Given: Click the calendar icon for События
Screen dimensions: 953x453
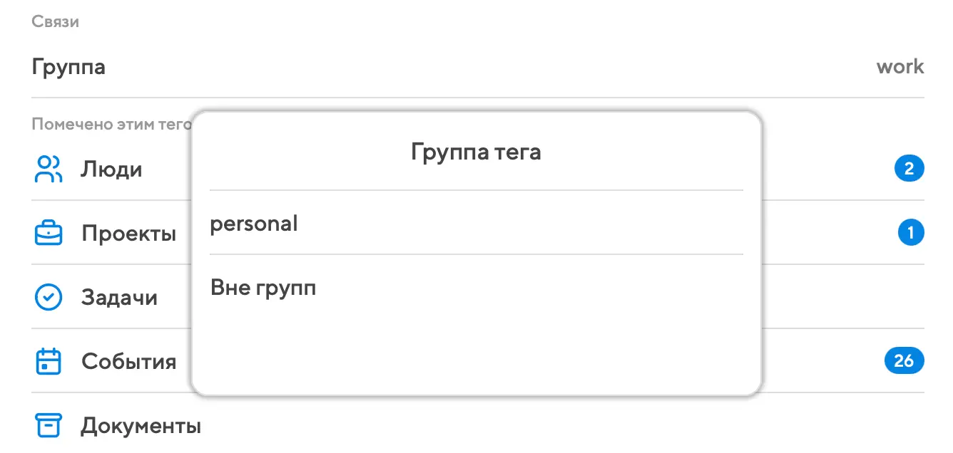Looking at the screenshot, I should [49, 361].
